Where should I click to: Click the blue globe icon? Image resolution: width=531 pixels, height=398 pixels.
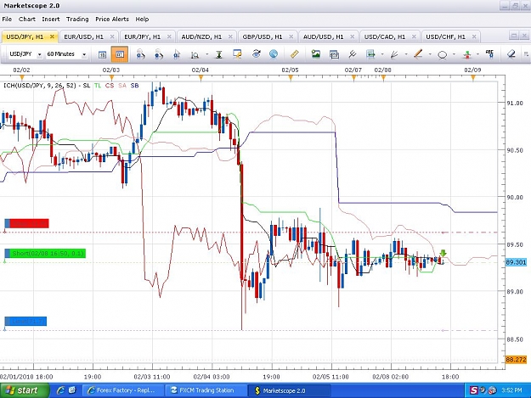coord(274,54)
